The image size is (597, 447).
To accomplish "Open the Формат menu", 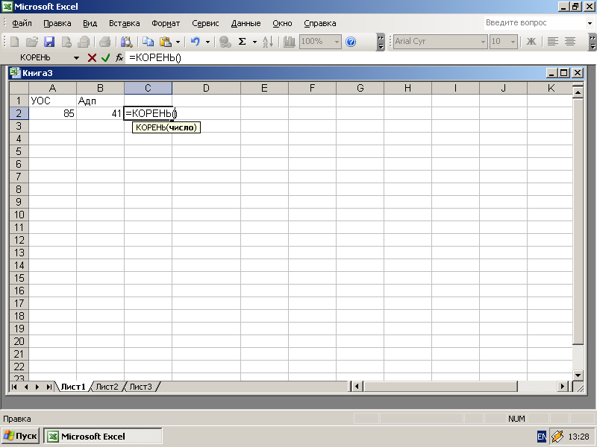I will pyautogui.click(x=166, y=23).
